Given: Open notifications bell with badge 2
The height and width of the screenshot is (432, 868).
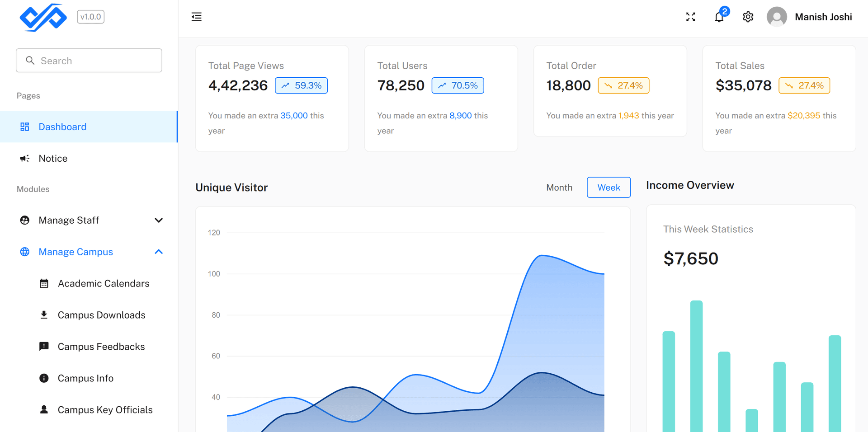Looking at the screenshot, I should [x=719, y=17].
